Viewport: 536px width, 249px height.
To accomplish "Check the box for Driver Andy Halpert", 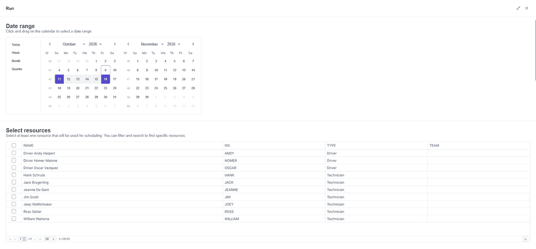I will 14,153.
